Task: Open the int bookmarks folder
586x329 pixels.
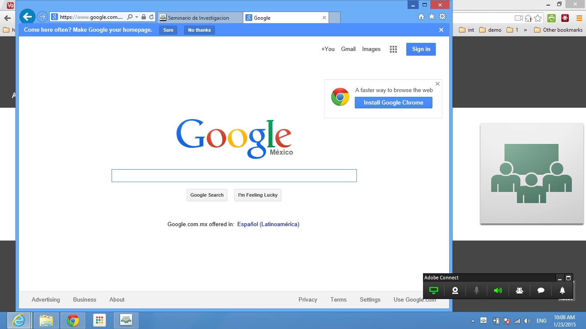Action: 467,30
